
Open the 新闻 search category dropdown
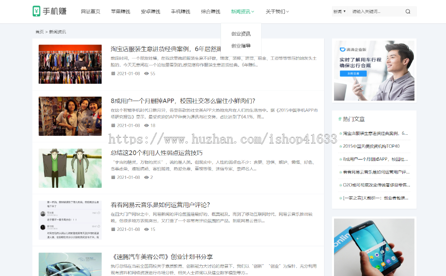tap(339, 12)
